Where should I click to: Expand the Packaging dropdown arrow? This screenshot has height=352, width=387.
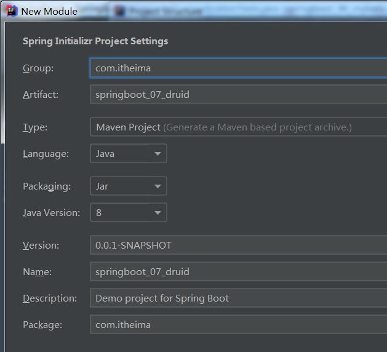click(158, 186)
